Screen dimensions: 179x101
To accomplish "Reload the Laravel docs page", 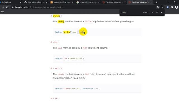I will pyautogui.click(x=8, y=7).
